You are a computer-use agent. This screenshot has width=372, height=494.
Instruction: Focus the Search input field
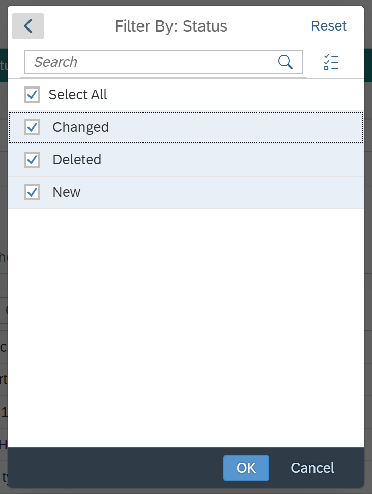(151, 62)
